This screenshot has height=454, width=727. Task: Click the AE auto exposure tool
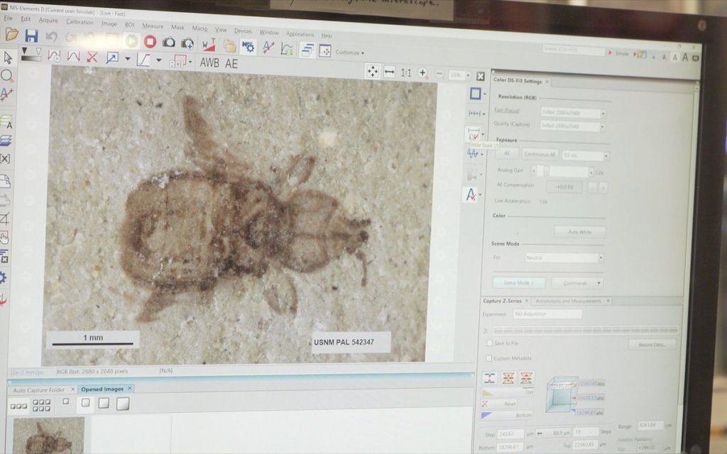[231, 63]
